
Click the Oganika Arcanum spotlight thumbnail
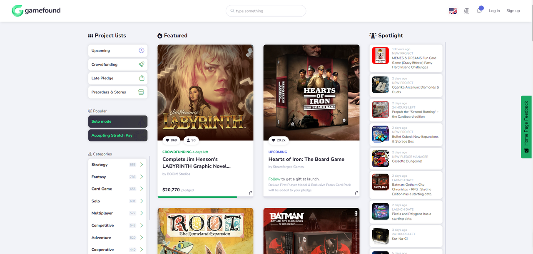pyautogui.click(x=380, y=85)
